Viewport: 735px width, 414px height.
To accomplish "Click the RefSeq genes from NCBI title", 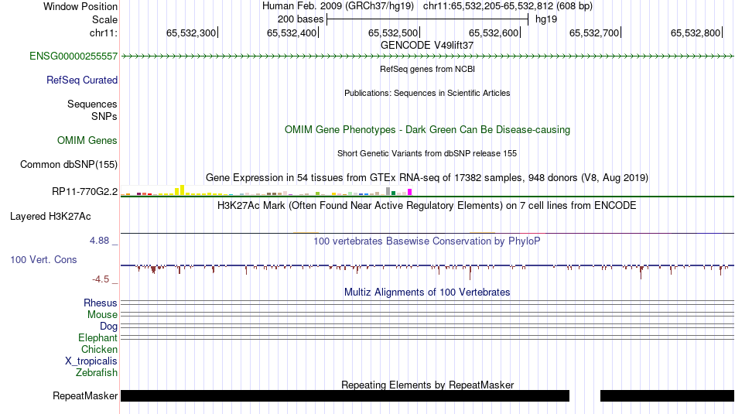I will (427, 70).
